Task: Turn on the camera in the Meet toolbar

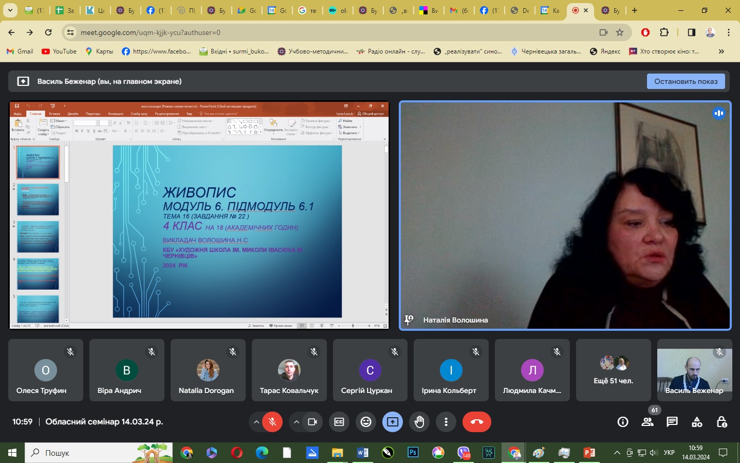Action: click(312, 422)
